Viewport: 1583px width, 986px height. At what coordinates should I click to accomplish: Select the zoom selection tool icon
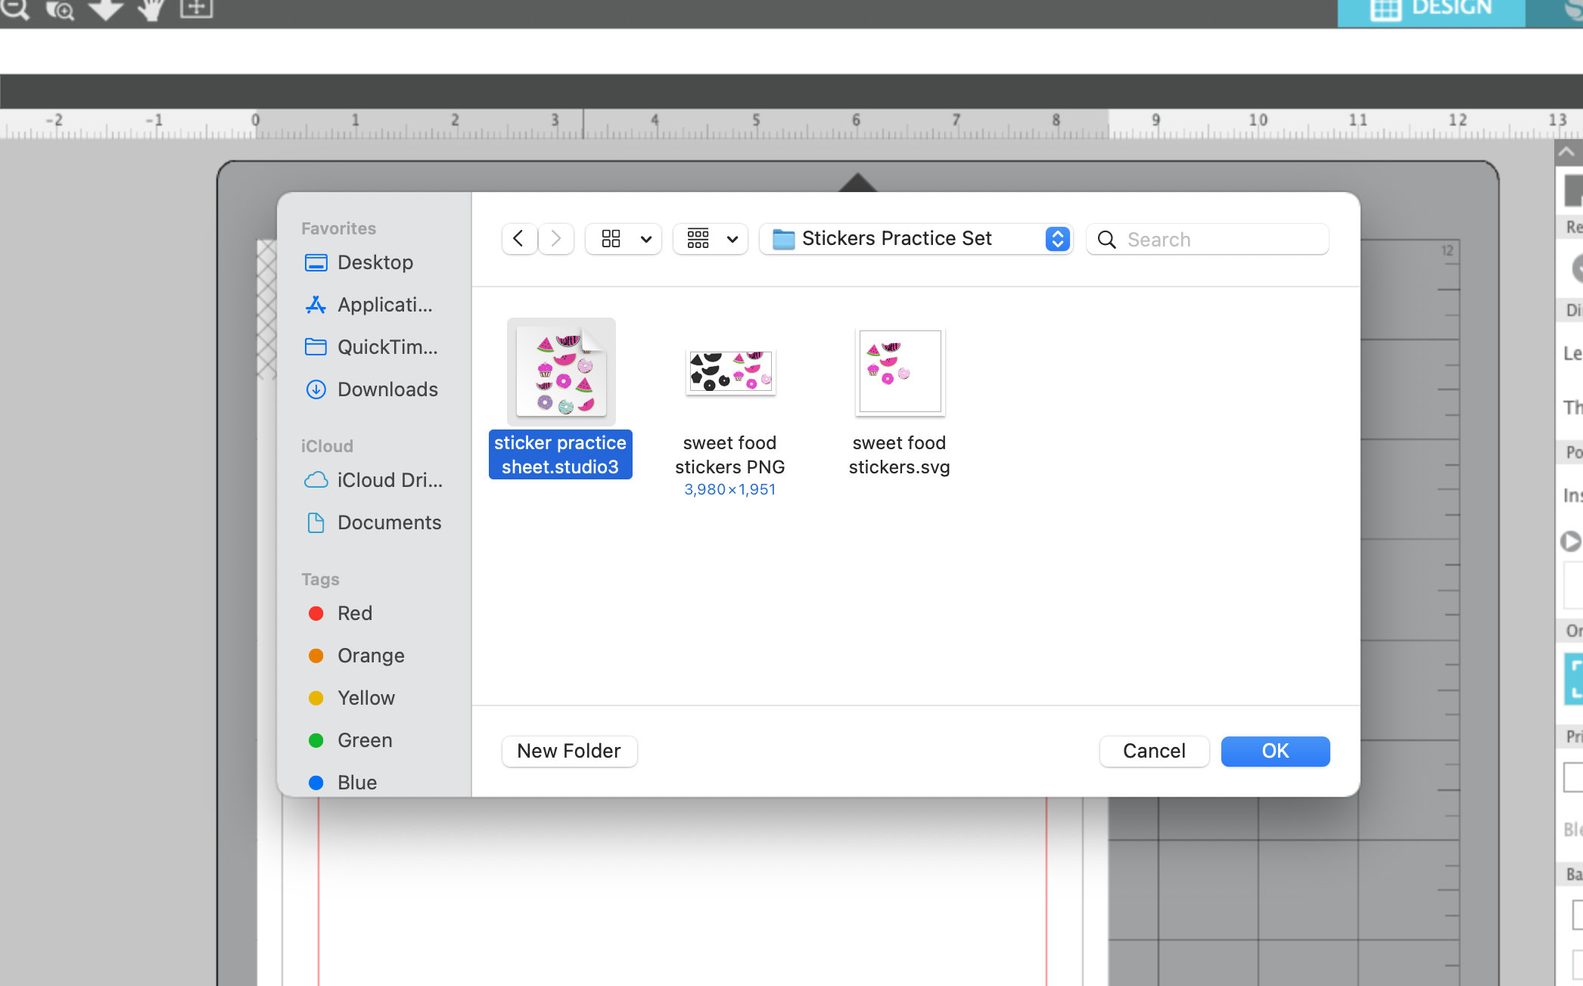point(61,9)
